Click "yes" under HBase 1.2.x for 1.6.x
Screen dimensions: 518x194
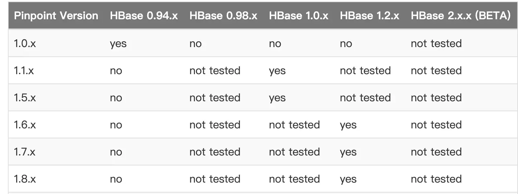pos(348,125)
